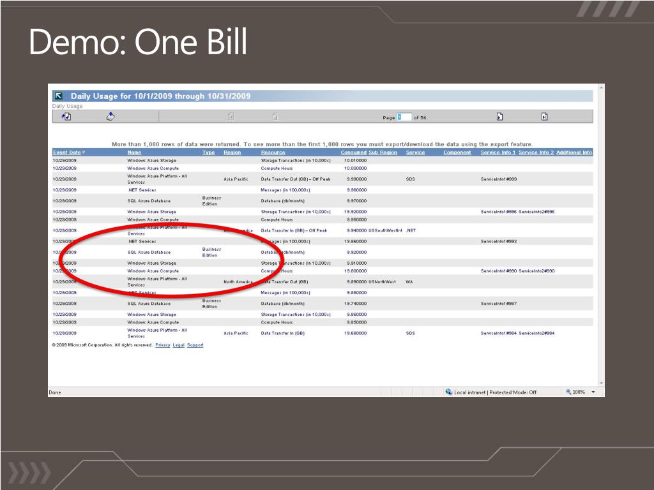Sort by the Service Info 1 column header
This screenshot has width=654, height=490.
[x=498, y=152]
